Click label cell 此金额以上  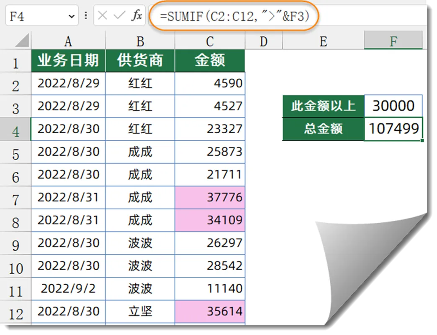(x=323, y=106)
